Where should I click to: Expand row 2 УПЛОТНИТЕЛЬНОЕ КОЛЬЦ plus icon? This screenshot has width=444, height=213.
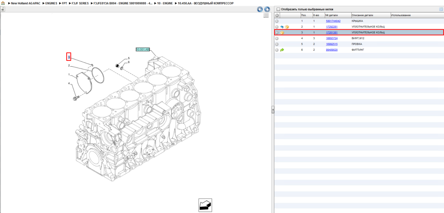tap(277, 27)
